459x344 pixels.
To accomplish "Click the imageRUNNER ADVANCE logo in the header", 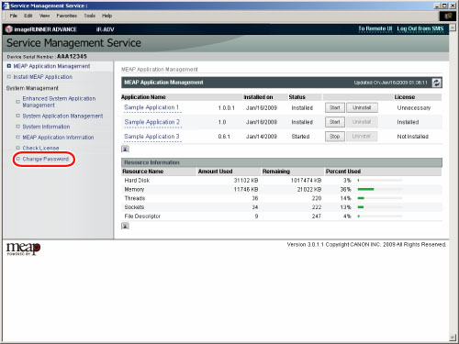I will pos(41,29).
